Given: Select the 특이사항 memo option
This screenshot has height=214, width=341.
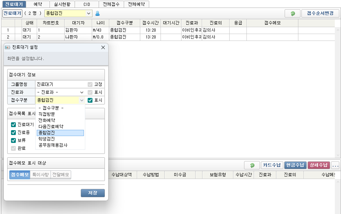Looking at the screenshot, I should point(41,175).
